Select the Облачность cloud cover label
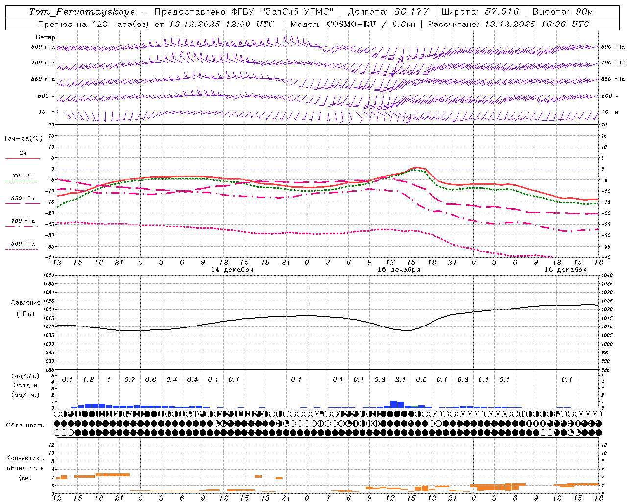This screenshot has width=627, height=502. (x=25, y=426)
